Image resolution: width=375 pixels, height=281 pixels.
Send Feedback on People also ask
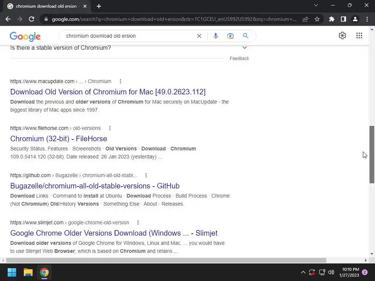coord(239,59)
